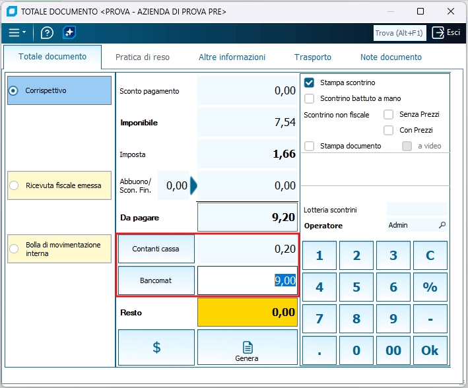
Task: Tap keypad digit 4
Action: click(319, 287)
